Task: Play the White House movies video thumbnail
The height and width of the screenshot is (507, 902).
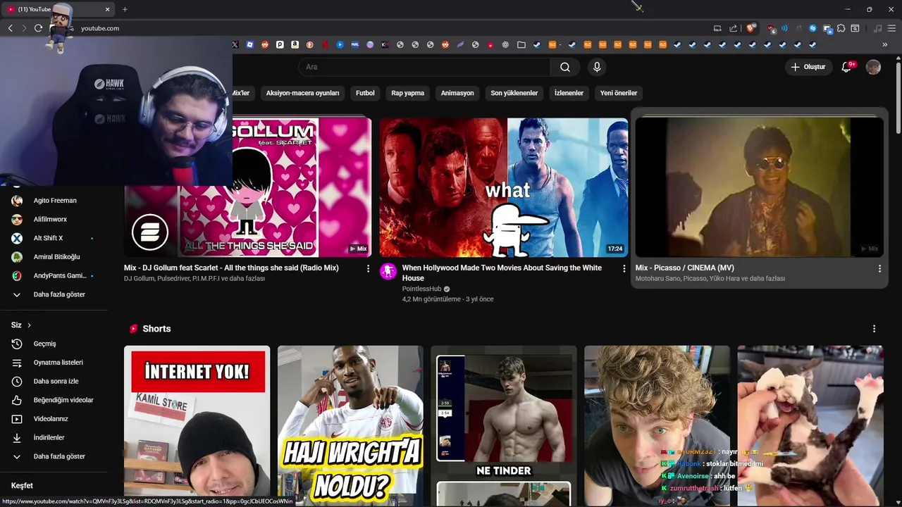Action: [x=504, y=187]
